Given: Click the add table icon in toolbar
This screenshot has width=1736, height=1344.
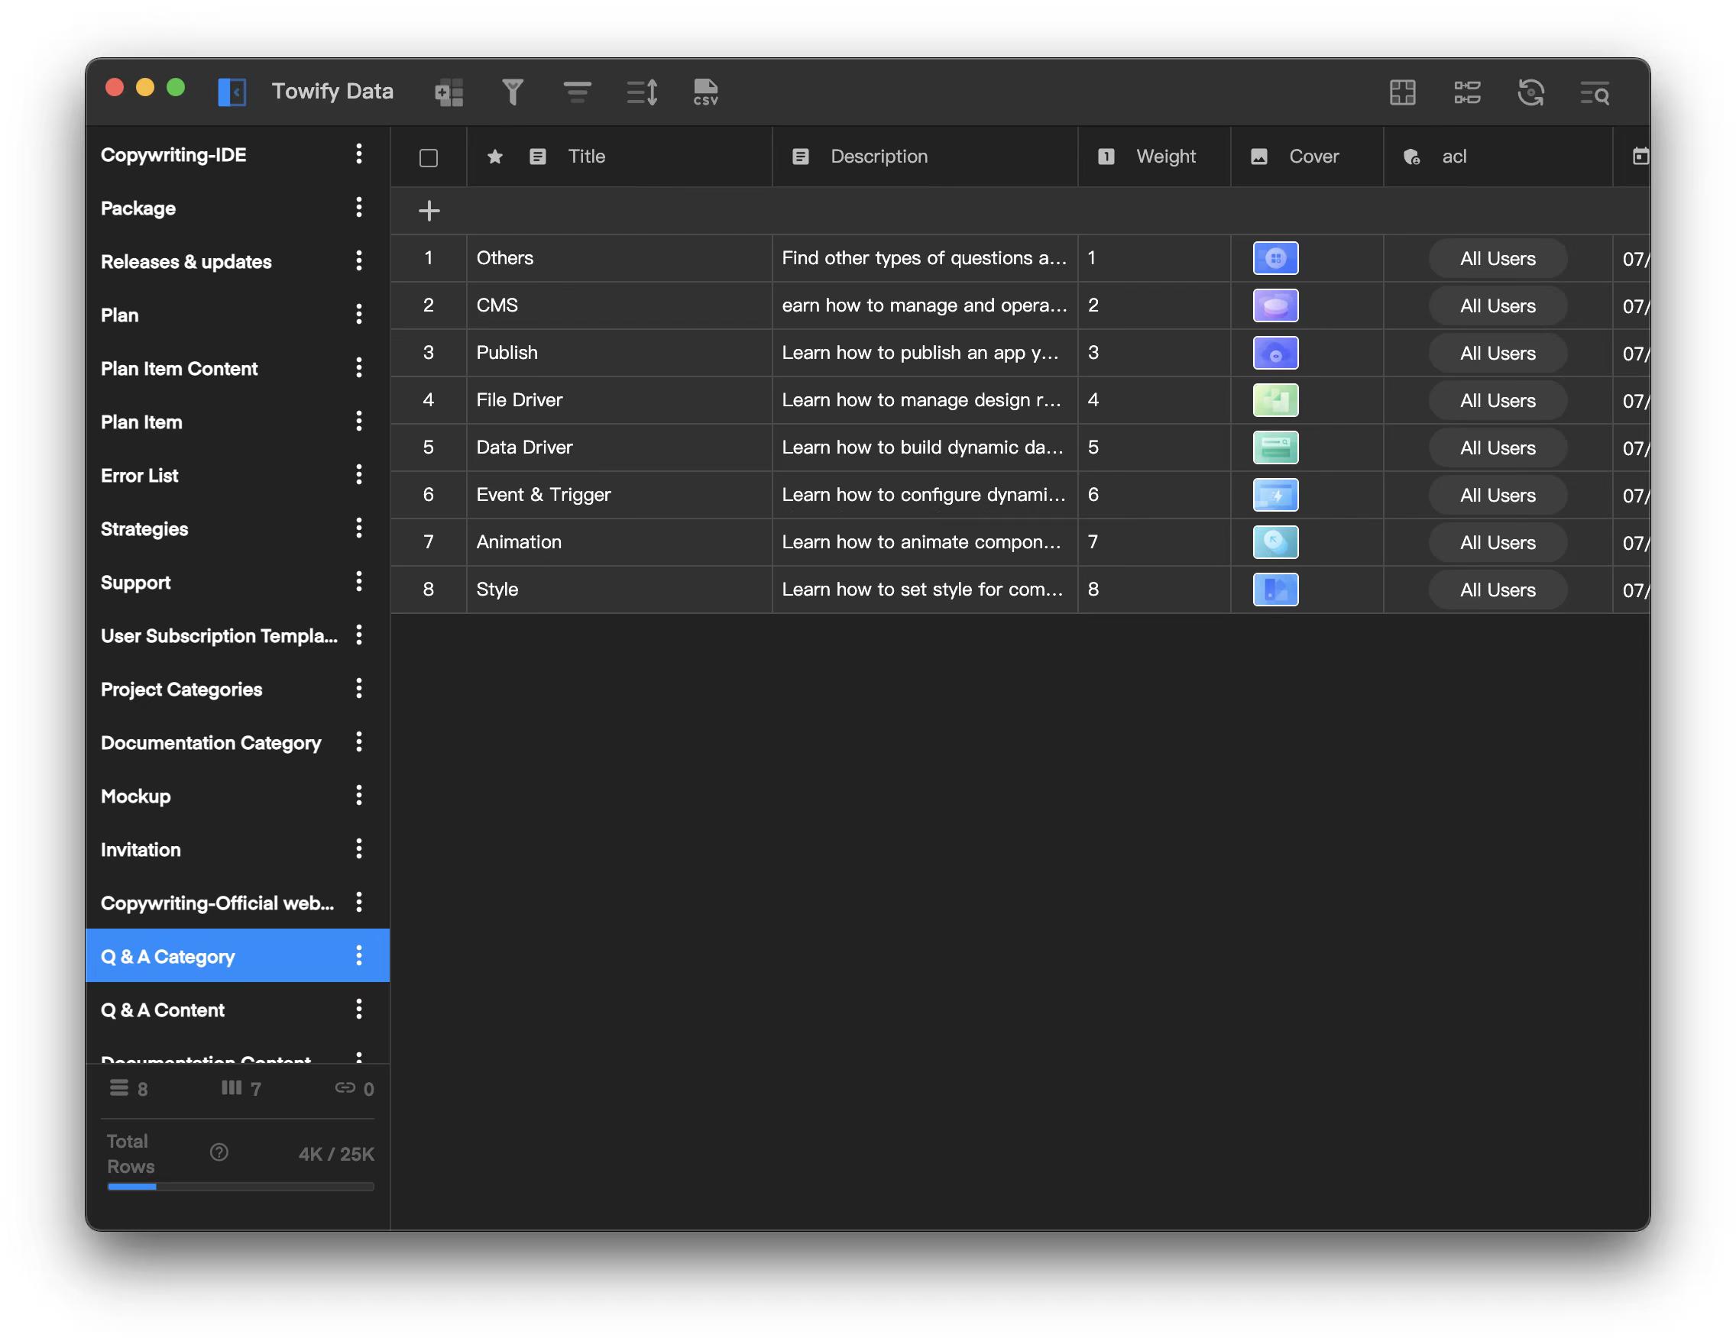Looking at the screenshot, I should (x=449, y=92).
